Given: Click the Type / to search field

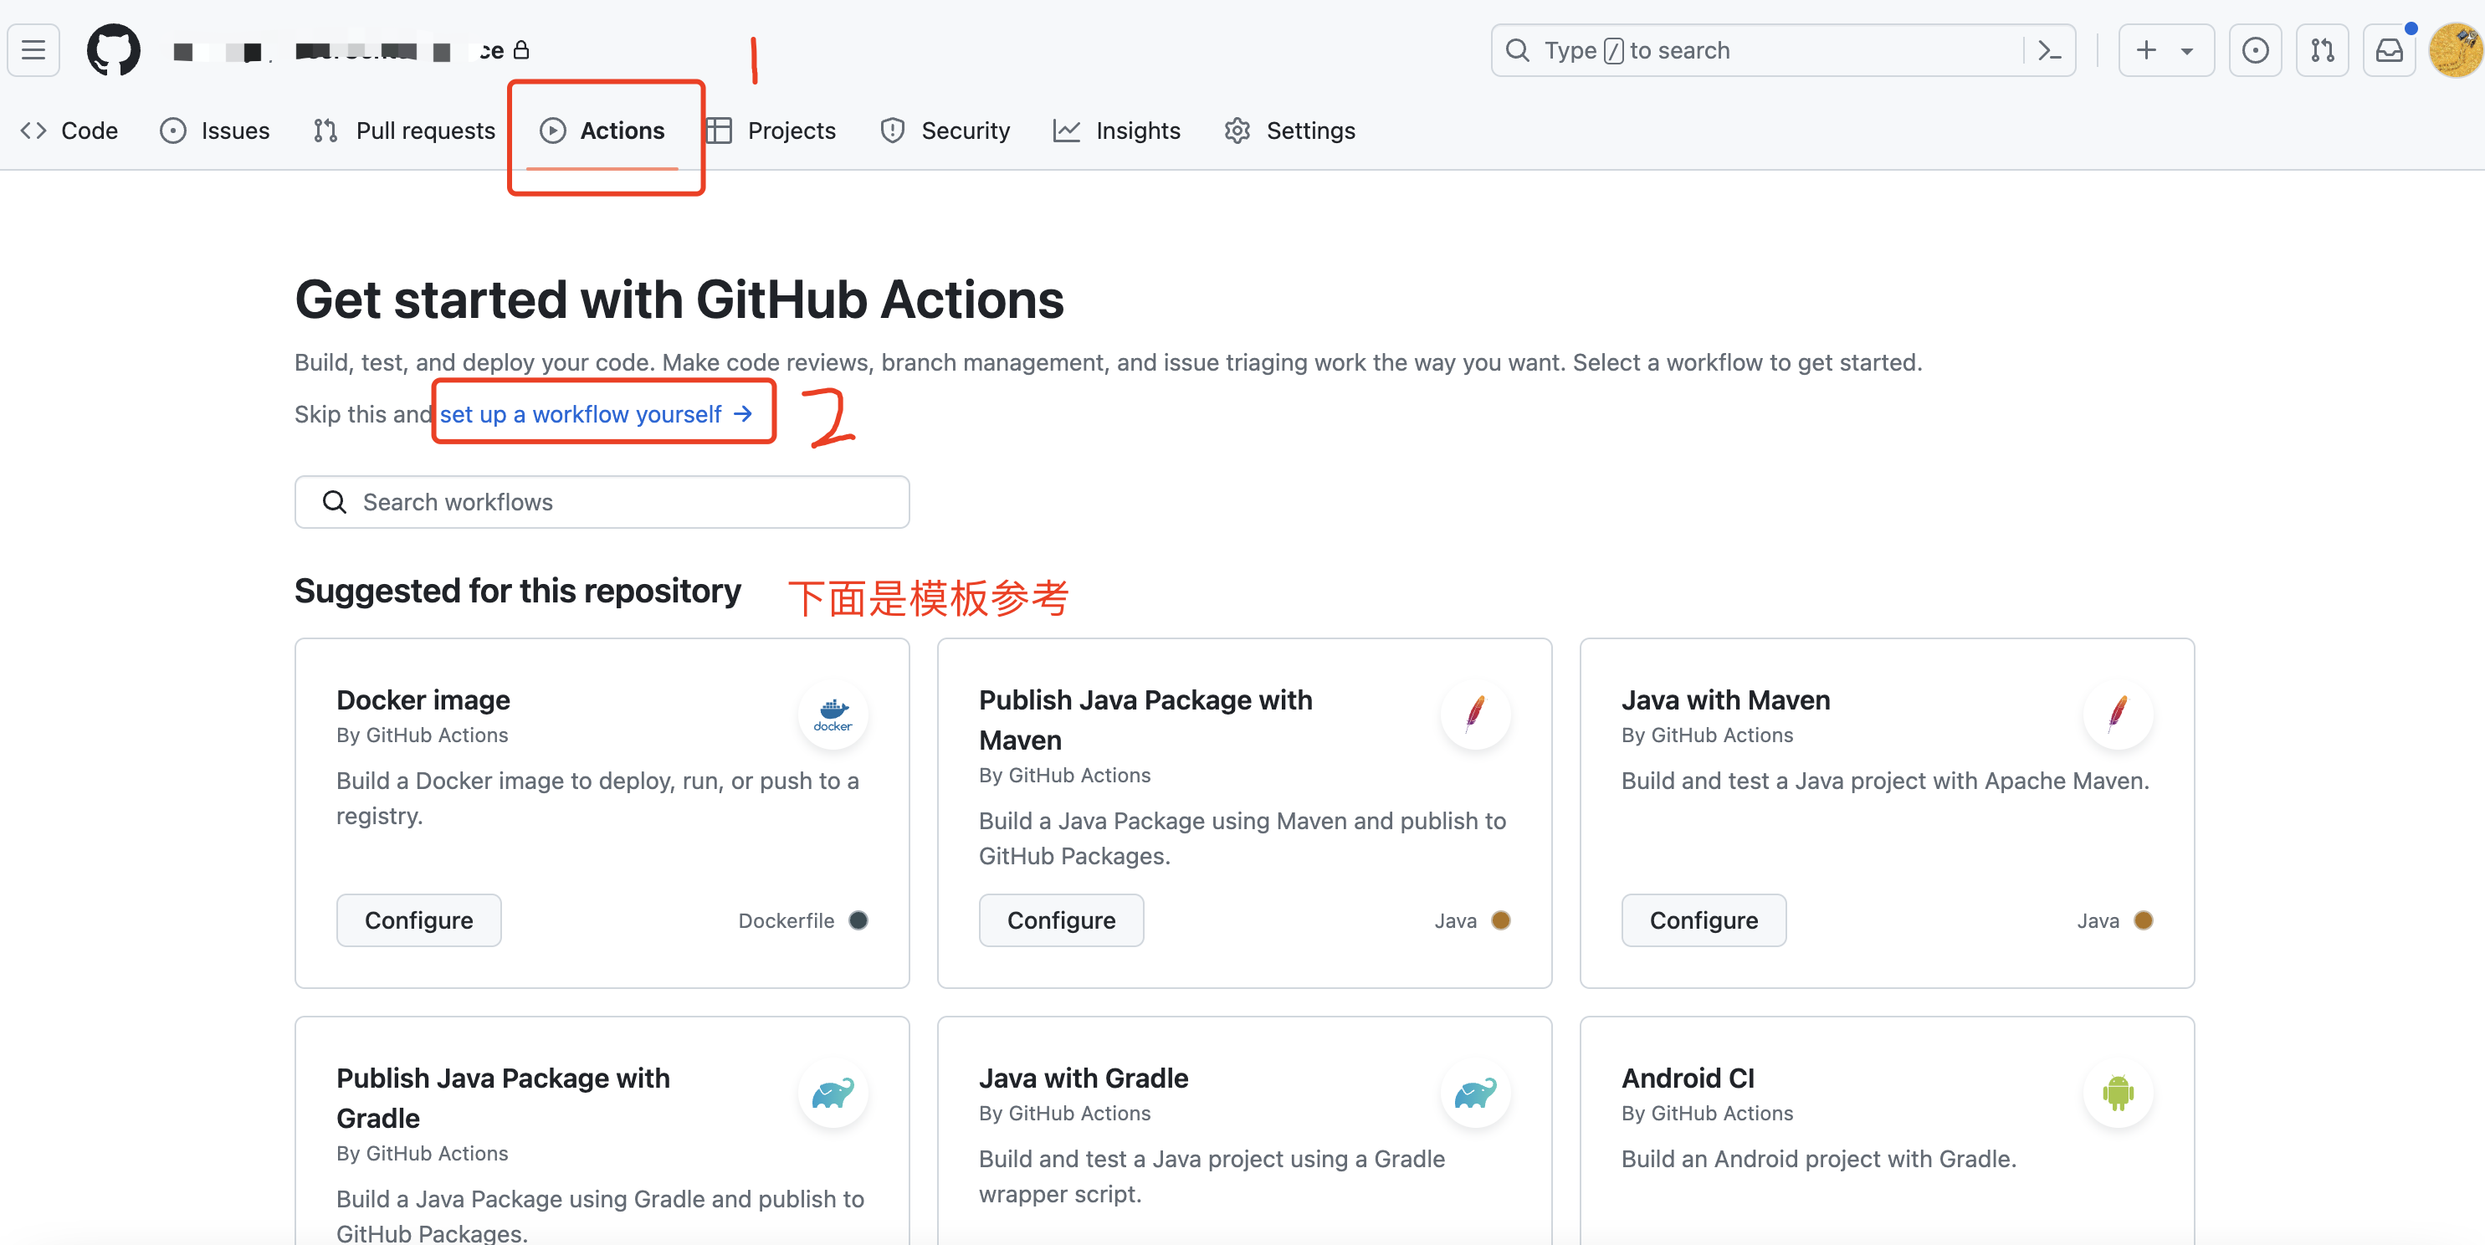Looking at the screenshot, I should (x=1783, y=50).
